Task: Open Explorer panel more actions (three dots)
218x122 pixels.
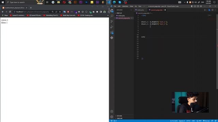Action: [x=131, y=10]
